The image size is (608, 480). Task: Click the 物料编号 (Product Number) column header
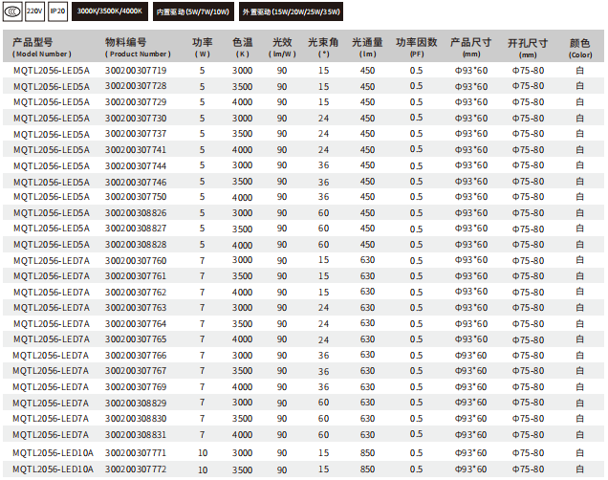click(138, 47)
